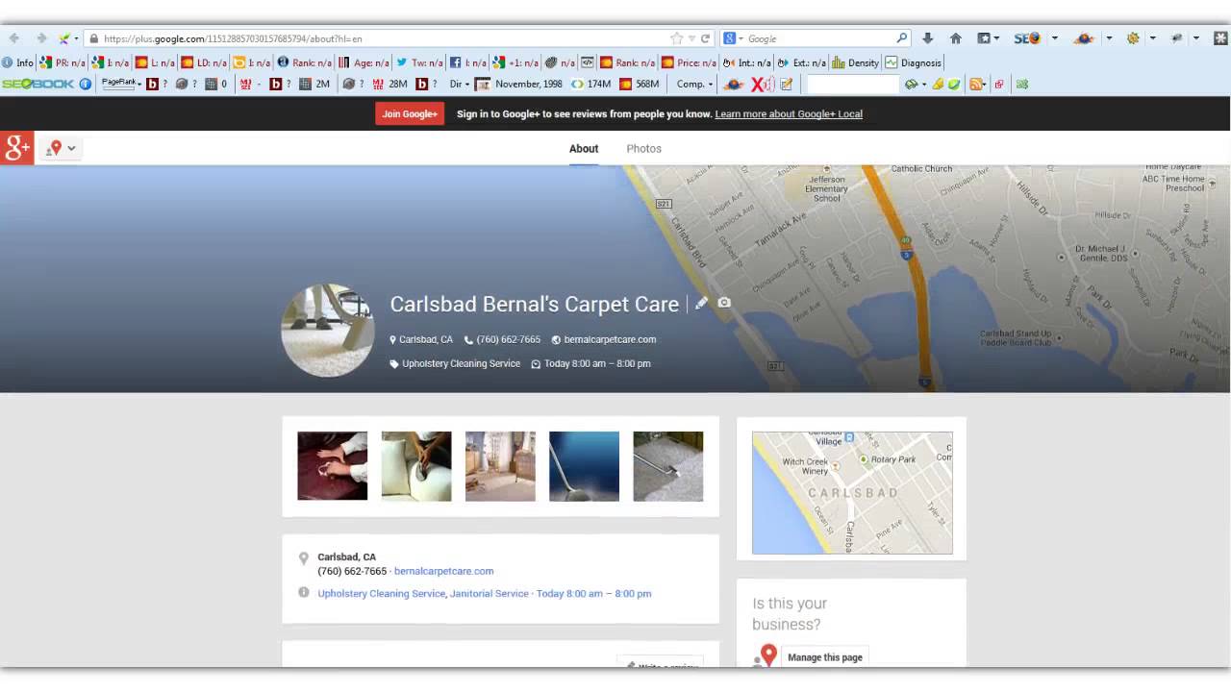Open bernalcarpetcare.com link in address card
This screenshot has height=692, width=1231.
pos(443,571)
